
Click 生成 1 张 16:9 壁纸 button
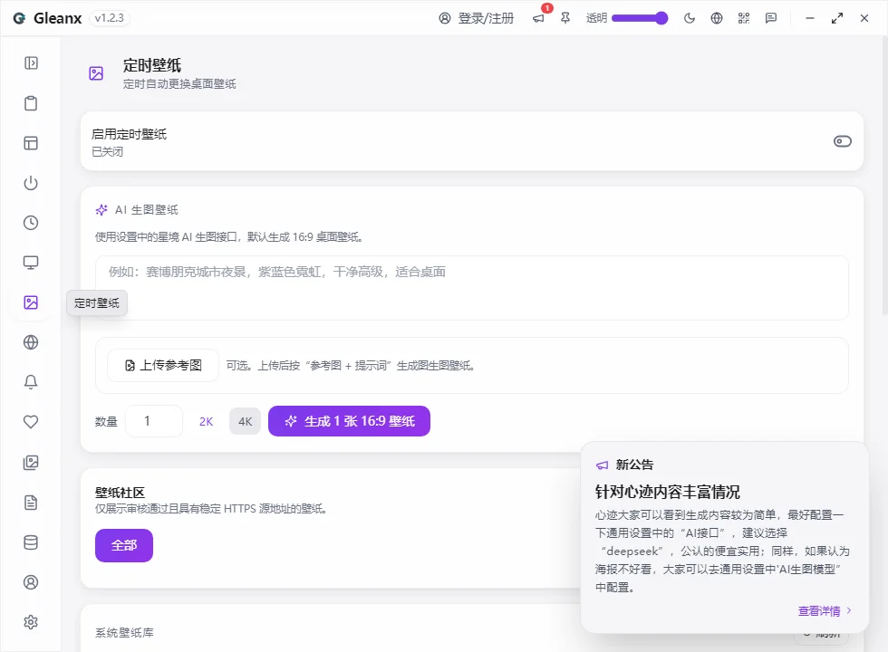click(x=350, y=421)
